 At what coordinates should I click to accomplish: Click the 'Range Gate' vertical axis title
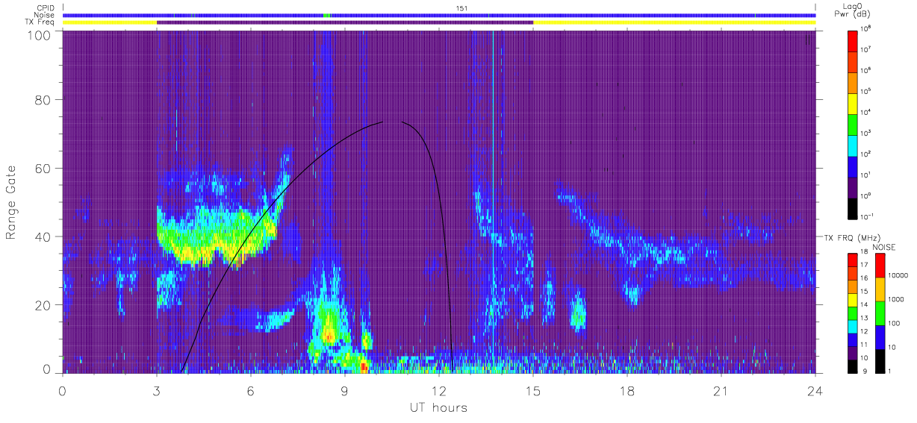[12, 202]
